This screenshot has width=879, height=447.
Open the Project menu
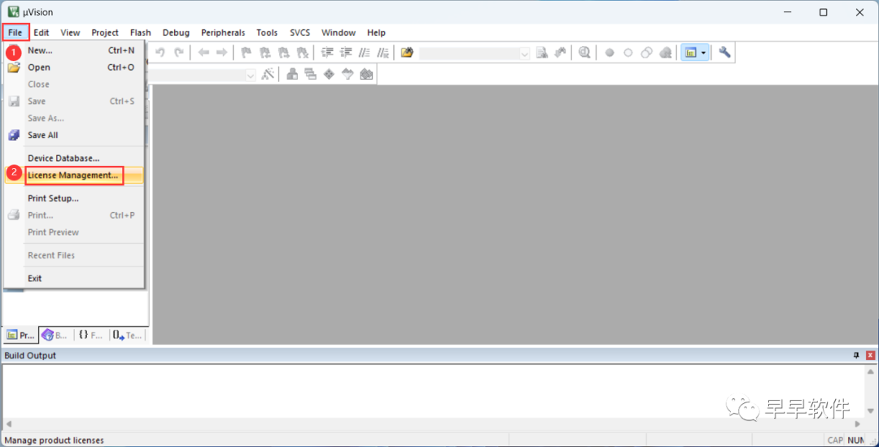(x=105, y=33)
